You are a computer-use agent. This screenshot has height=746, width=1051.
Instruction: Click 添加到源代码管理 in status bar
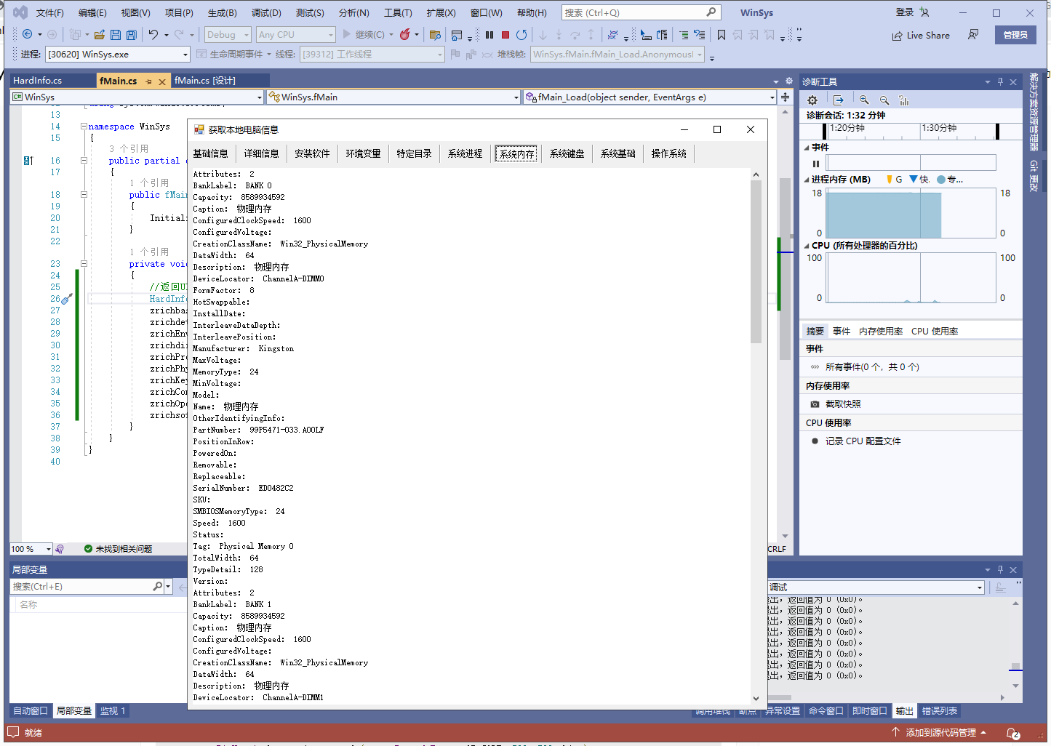(940, 733)
